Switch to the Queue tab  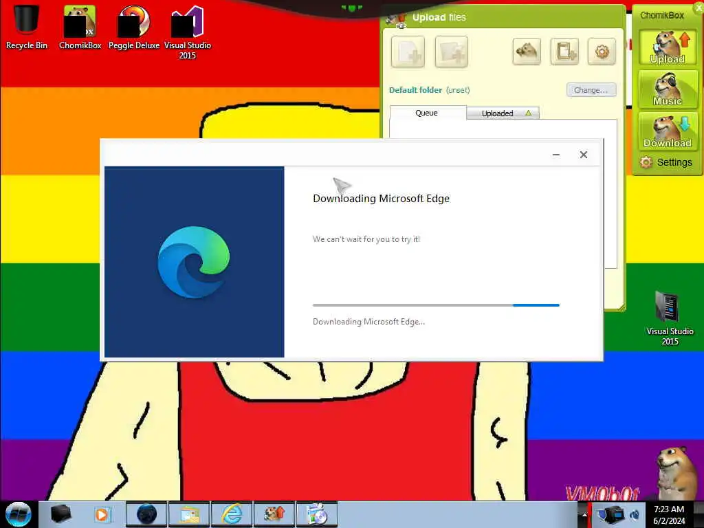click(x=426, y=113)
